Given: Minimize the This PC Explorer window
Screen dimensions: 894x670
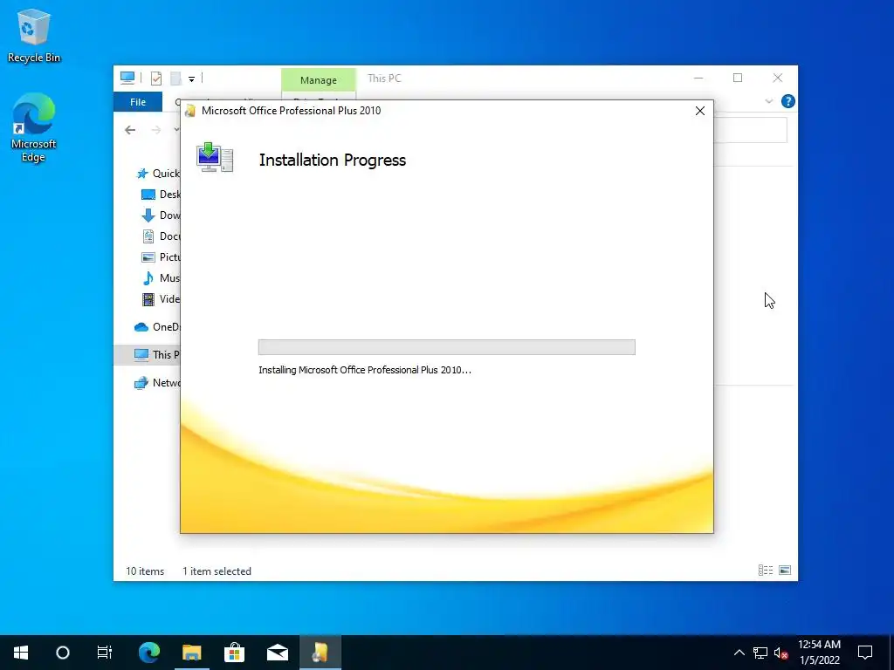Looking at the screenshot, I should click(698, 78).
